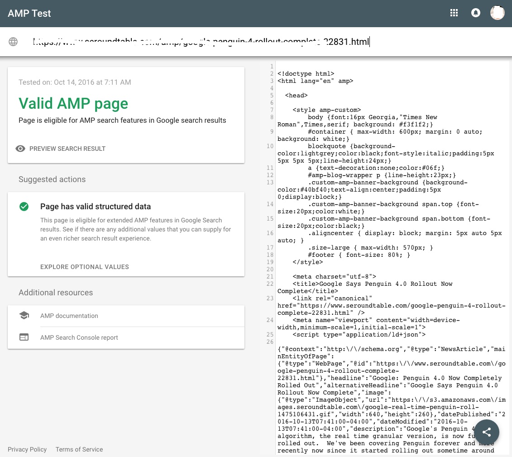This screenshot has width=512, height=457.
Task: Click the '</style>' code line
Action: click(x=307, y=262)
